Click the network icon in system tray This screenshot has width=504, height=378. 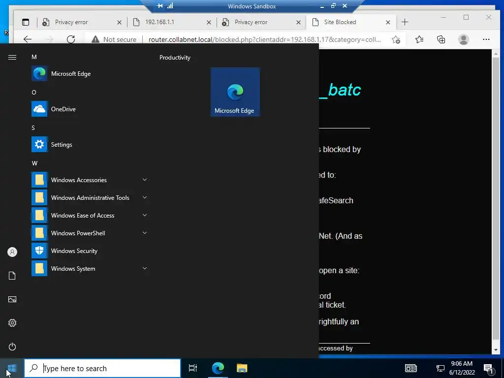coord(440,368)
